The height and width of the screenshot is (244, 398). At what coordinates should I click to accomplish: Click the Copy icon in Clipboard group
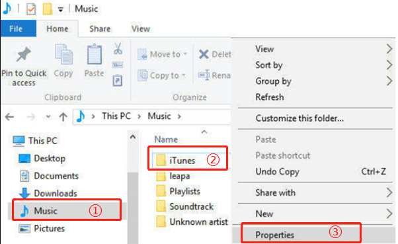[63, 54]
